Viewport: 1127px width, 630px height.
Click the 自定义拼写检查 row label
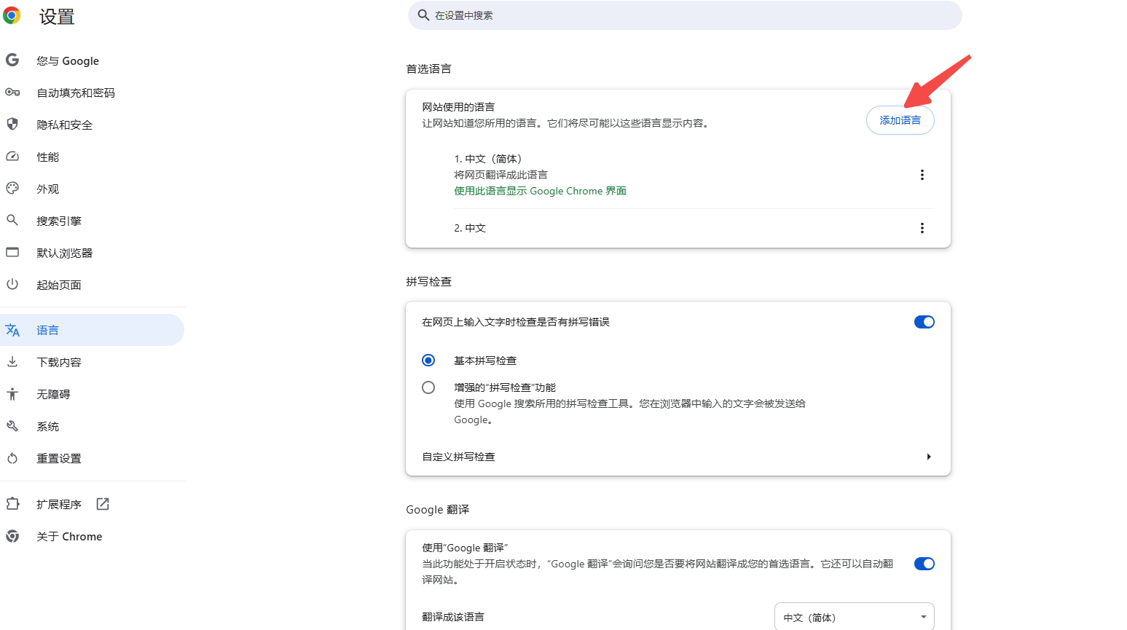(x=458, y=457)
